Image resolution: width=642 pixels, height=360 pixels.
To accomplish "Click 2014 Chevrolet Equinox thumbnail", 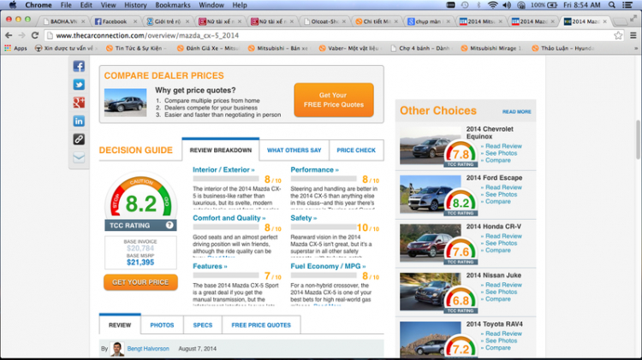I will [x=431, y=145].
